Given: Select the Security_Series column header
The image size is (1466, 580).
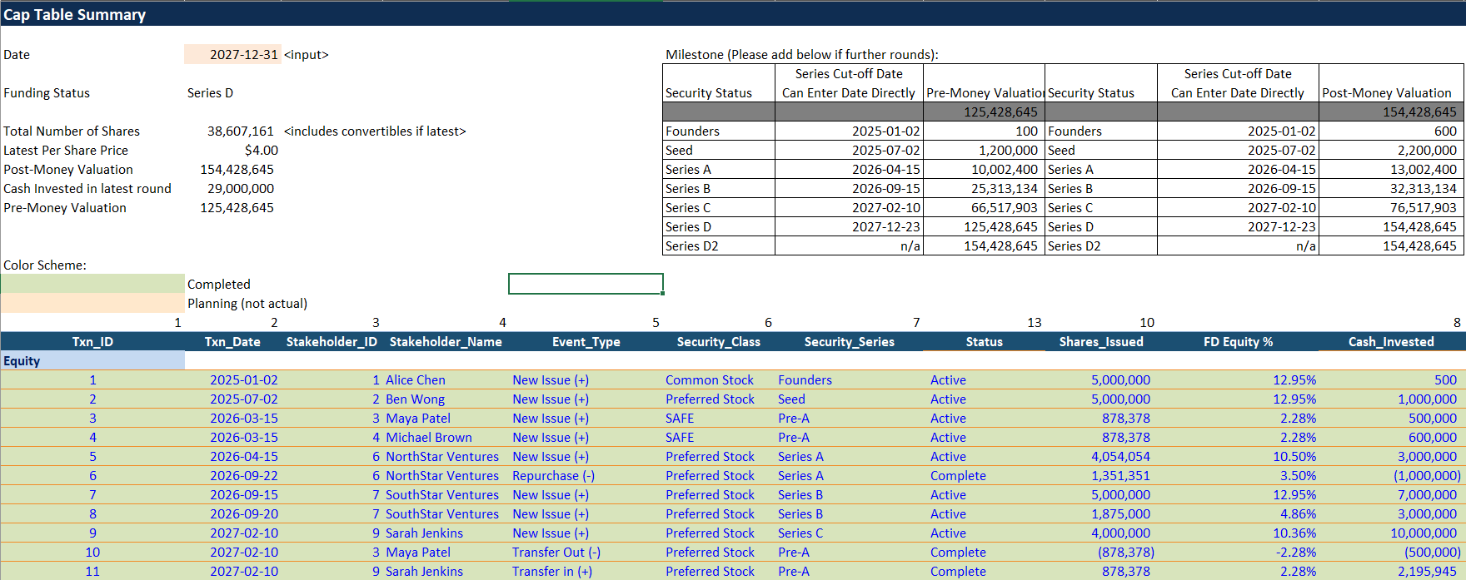Looking at the screenshot, I should click(x=849, y=342).
